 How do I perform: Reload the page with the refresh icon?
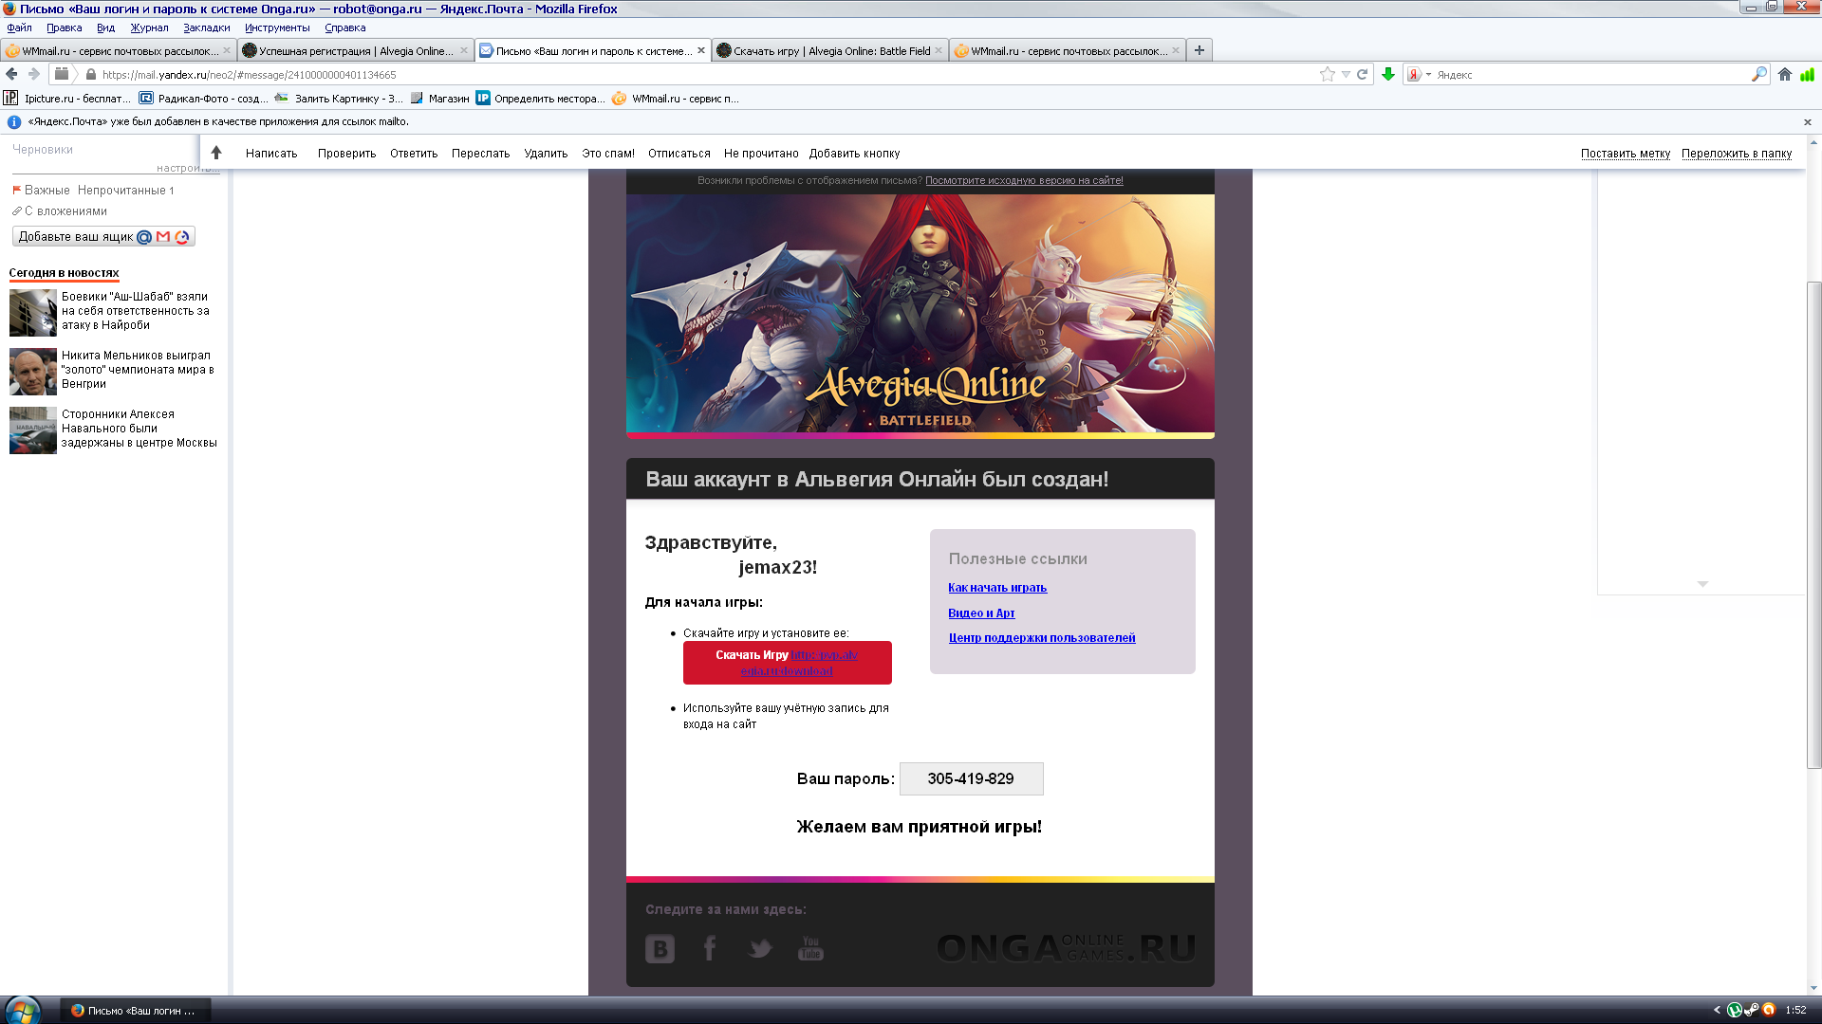pyautogui.click(x=1362, y=74)
